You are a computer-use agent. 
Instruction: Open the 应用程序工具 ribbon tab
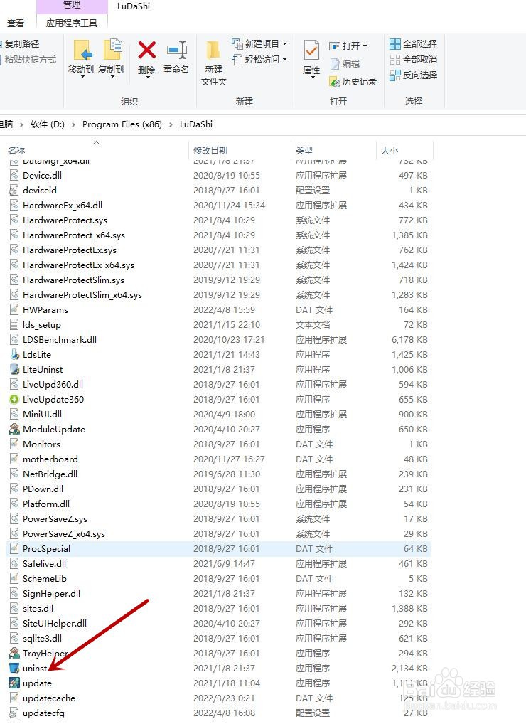pyautogui.click(x=72, y=23)
